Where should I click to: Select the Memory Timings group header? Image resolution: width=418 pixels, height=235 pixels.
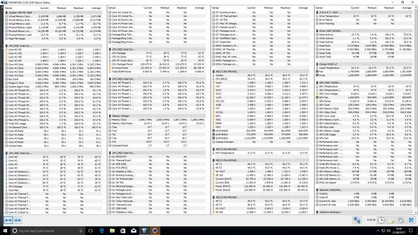tap(157, 116)
